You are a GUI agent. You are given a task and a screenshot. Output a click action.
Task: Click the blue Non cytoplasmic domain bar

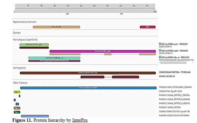[x=88, y=88]
